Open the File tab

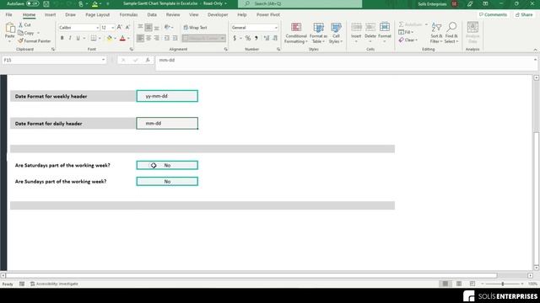tap(8, 15)
